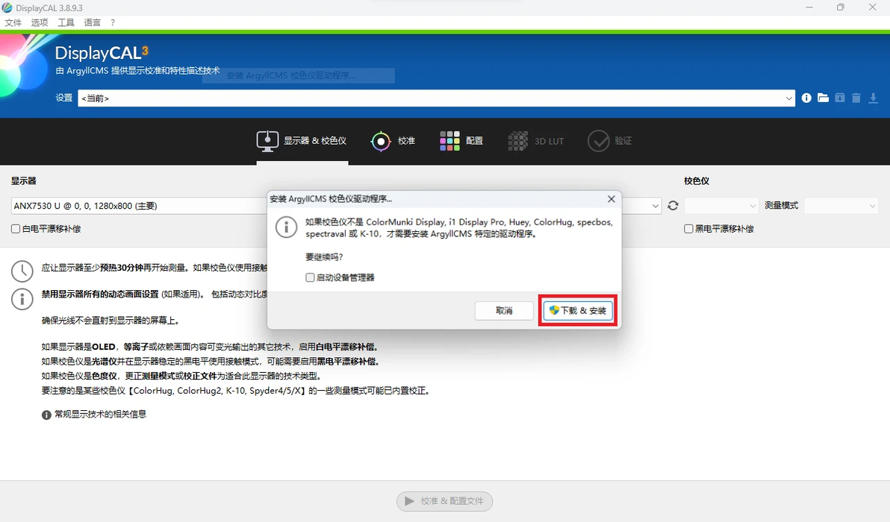This screenshot has height=522, width=890.
Task: Click the save settings icon
Action: coord(839,98)
